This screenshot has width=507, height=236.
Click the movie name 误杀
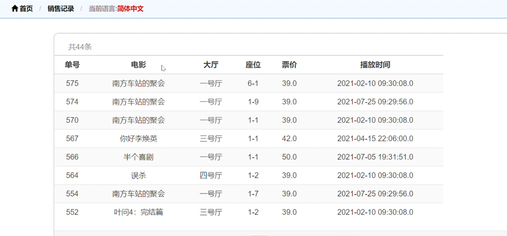[x=139, y=176]
